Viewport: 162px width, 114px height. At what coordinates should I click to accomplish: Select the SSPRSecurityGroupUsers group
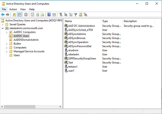(82, 58)
